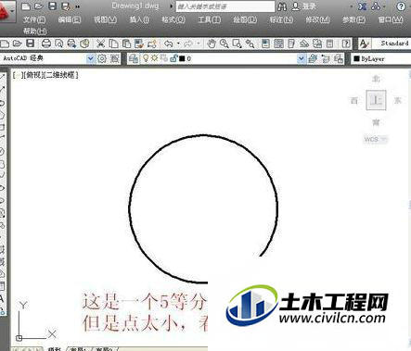Click the Cut scissors icon

coord(100,44)
